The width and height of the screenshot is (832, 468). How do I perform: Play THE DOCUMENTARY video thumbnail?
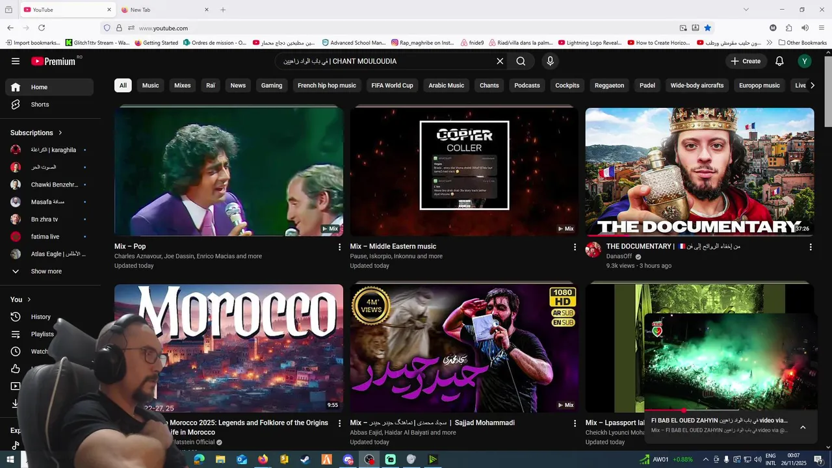tap(699, 172)
